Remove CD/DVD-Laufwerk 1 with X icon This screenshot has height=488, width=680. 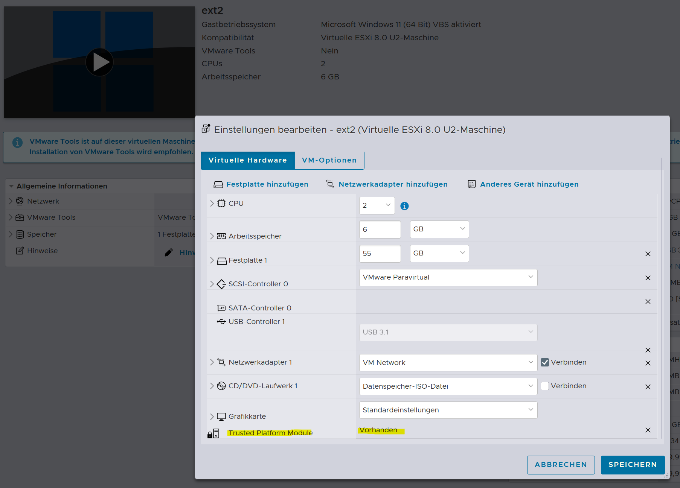coord(648,387)
